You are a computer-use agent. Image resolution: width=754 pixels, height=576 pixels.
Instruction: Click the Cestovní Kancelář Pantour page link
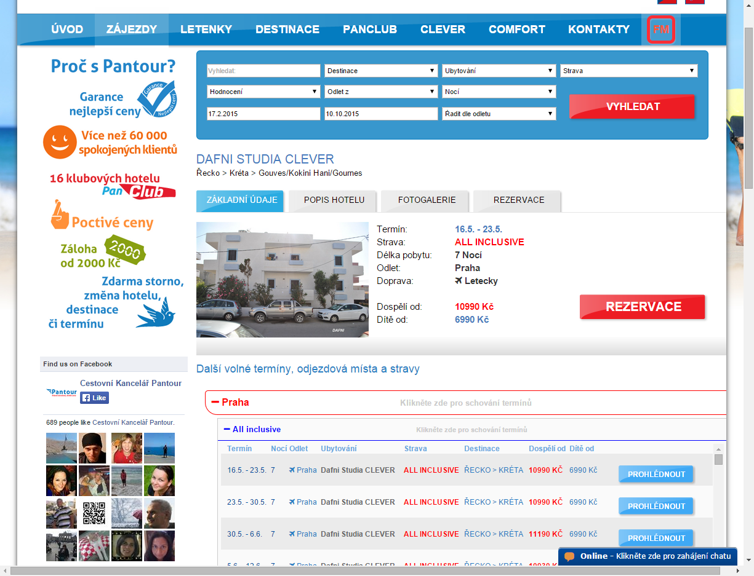pos(130,383)
